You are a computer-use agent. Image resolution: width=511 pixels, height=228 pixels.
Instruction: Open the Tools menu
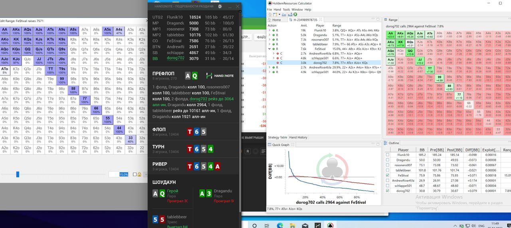pos(286,9)
